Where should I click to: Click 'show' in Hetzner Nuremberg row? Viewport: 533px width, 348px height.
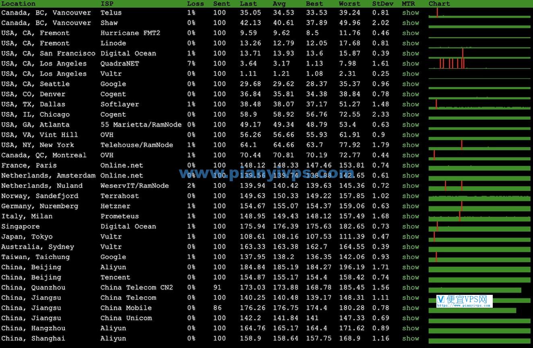411,206
